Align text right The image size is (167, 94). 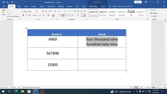(x=66, y=15)
